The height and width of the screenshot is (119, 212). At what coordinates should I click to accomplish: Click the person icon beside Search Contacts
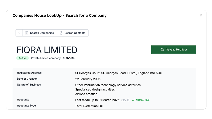click(61, 33)
